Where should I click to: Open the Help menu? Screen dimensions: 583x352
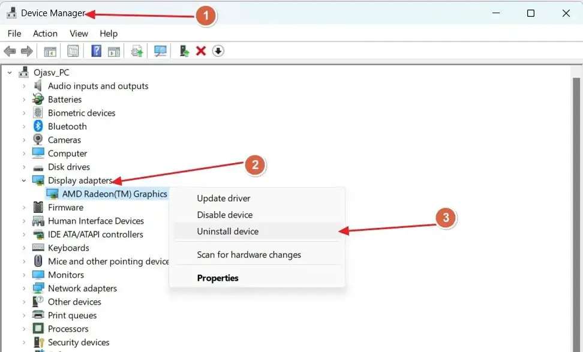(x=109, y=34)
